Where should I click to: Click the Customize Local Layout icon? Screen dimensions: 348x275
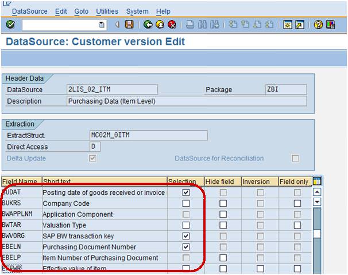[330, 25]
